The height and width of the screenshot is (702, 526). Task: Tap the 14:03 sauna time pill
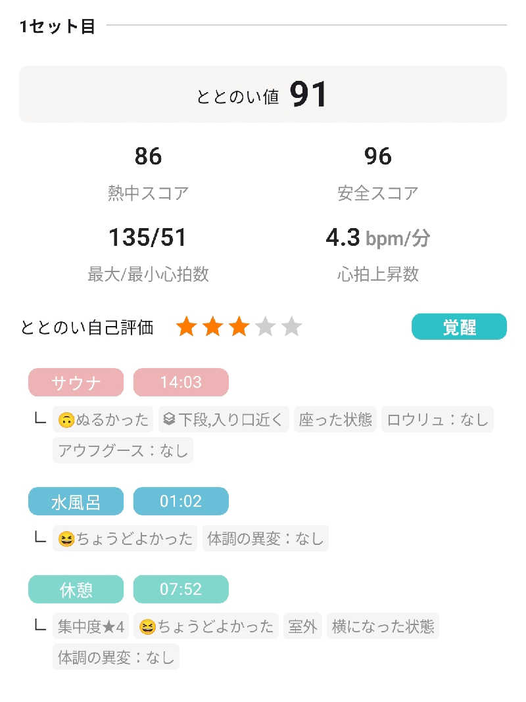point(181,383)
